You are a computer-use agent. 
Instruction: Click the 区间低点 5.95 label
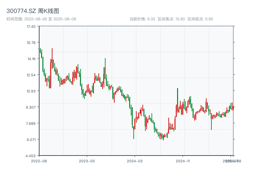(200, 19)
